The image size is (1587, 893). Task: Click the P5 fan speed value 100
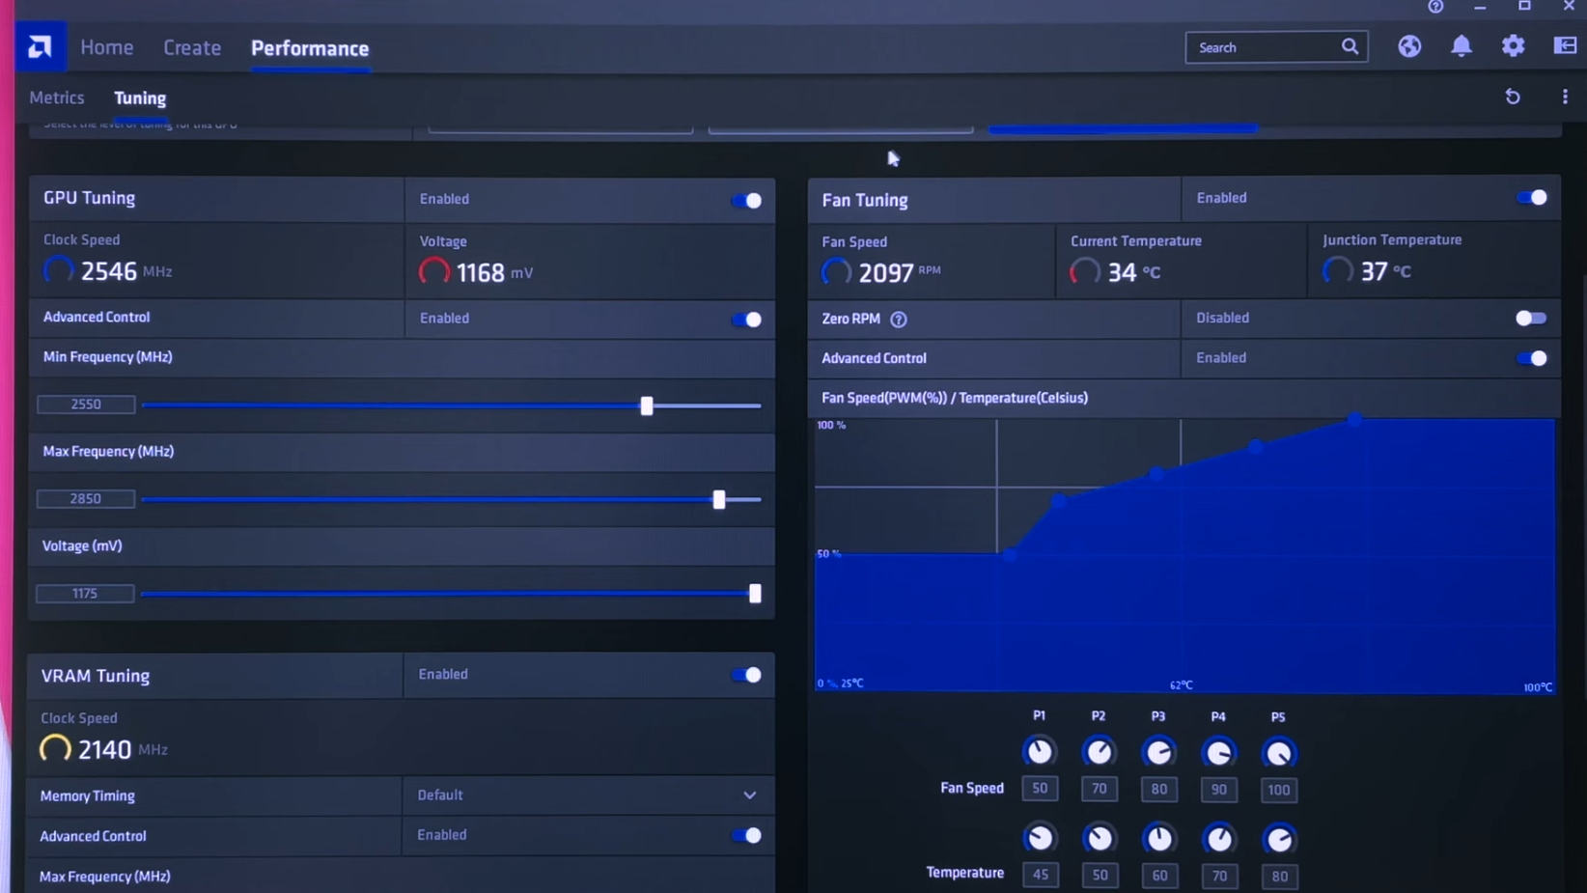tap(1279, 790)
